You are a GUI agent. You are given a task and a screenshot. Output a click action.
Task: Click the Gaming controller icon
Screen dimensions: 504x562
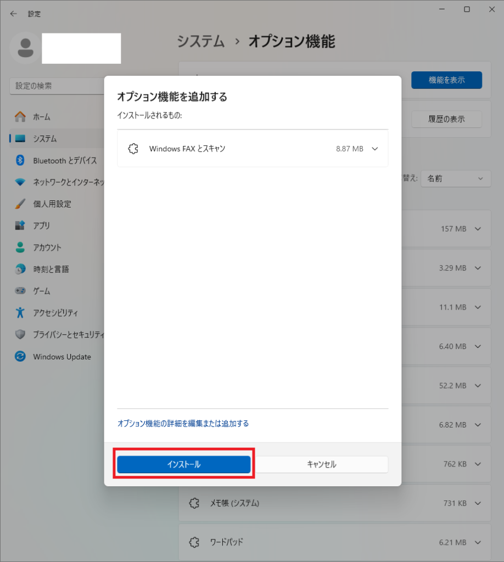(x=20, y=291)
